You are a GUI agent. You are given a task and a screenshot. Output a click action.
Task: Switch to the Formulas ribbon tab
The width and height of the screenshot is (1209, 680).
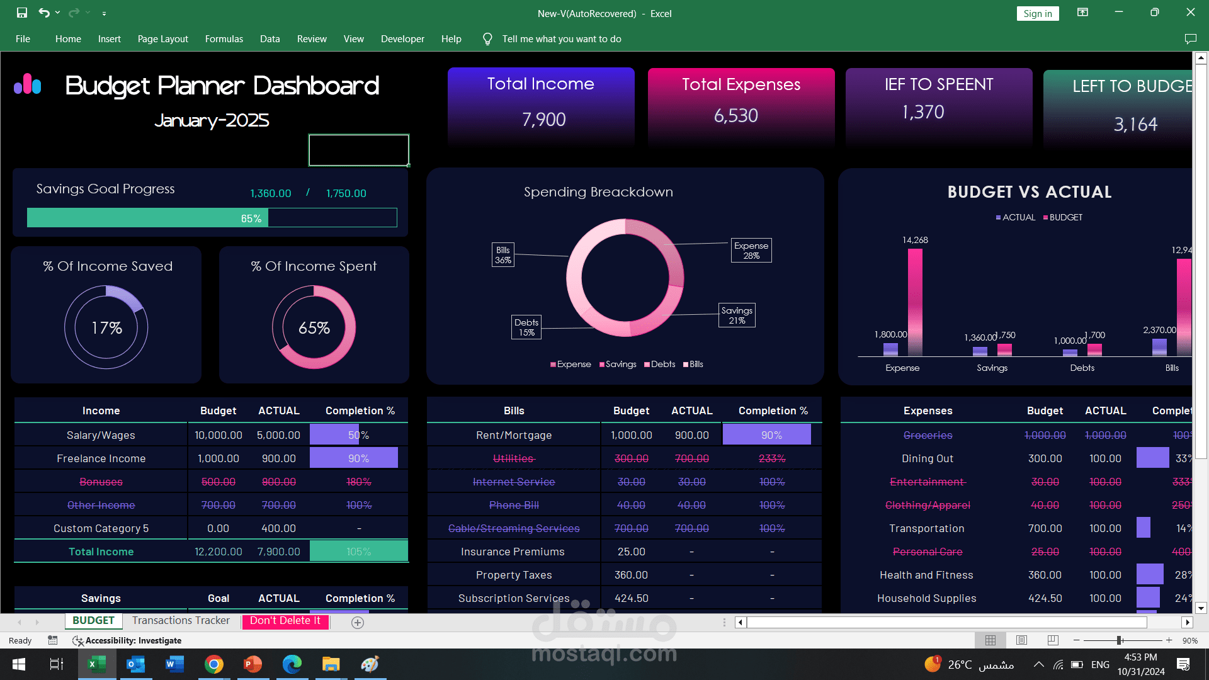pos(224,38)
